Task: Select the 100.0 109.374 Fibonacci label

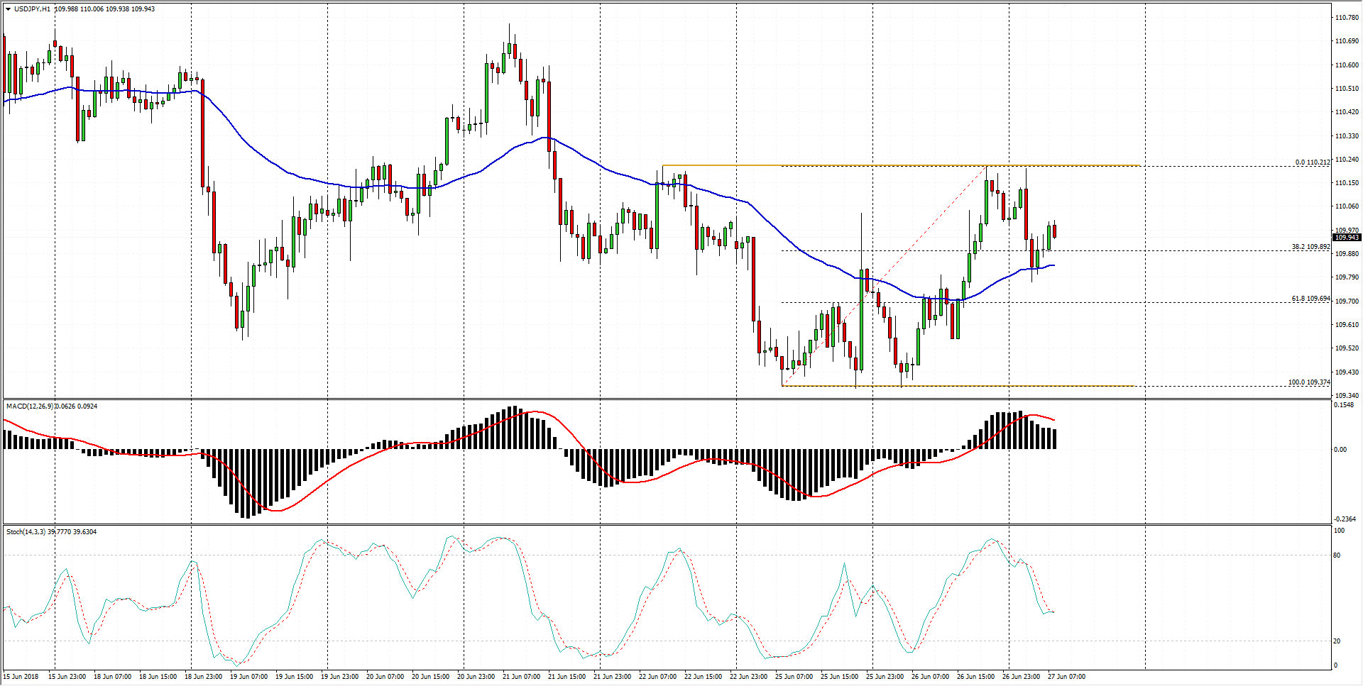Action: [x=1308, y=382]
